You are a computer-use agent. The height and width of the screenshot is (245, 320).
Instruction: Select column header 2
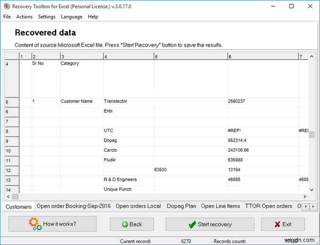pos(46,56)
